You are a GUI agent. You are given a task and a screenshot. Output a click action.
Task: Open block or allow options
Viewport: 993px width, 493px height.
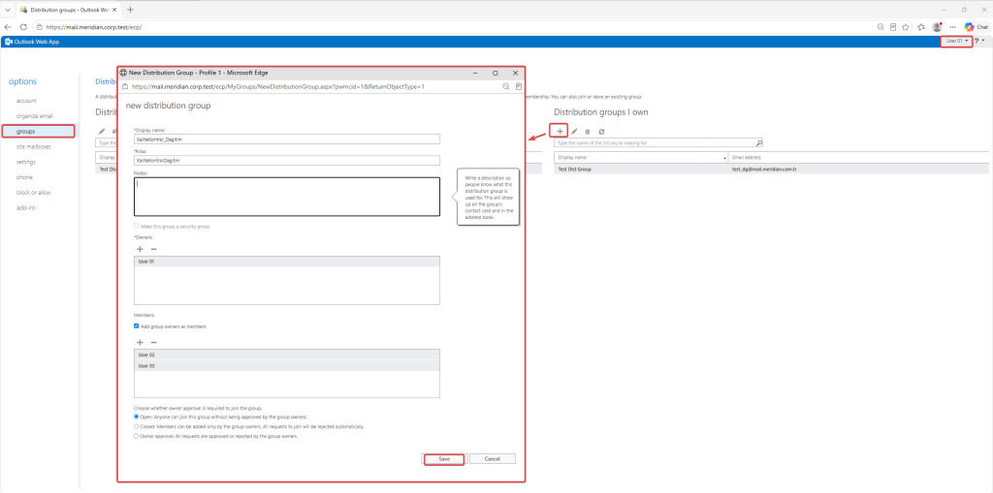click(34, 193)
